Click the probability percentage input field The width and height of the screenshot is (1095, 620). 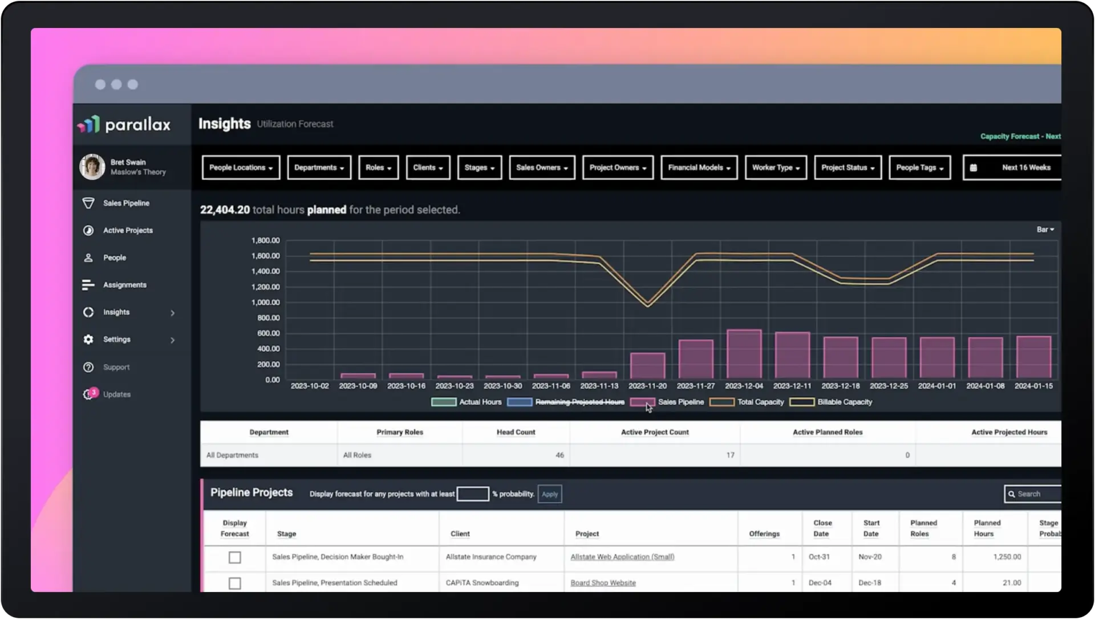pos(472,494)
